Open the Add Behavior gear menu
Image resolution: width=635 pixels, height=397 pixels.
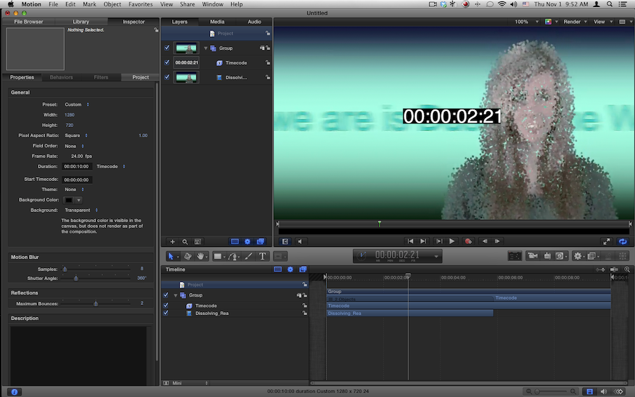click(x=578, y=255)
